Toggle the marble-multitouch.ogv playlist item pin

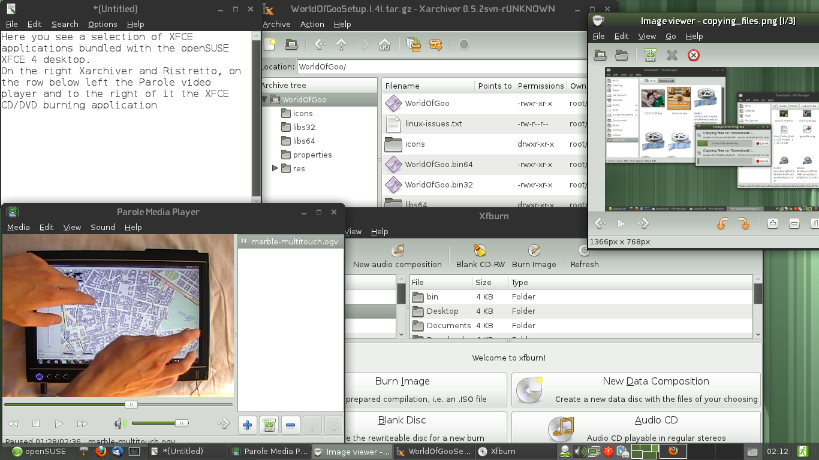[245, 241]
